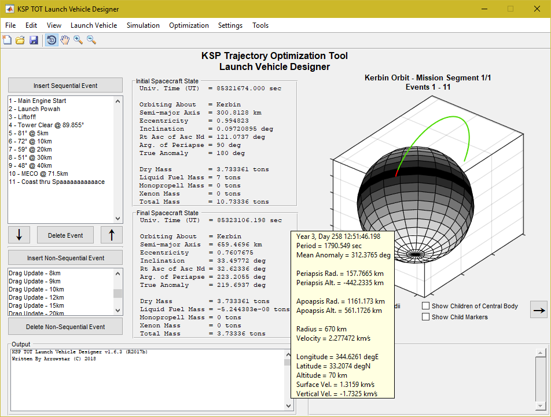This screenshot has height=417, width=551.
Task: Click the Open folder toolbar icon
Action: pyautogui.click(x=20, y=40)
